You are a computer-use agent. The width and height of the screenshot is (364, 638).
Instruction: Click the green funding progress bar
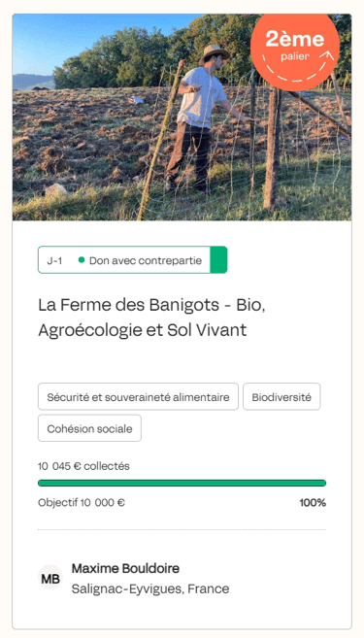tap(182, 483)
